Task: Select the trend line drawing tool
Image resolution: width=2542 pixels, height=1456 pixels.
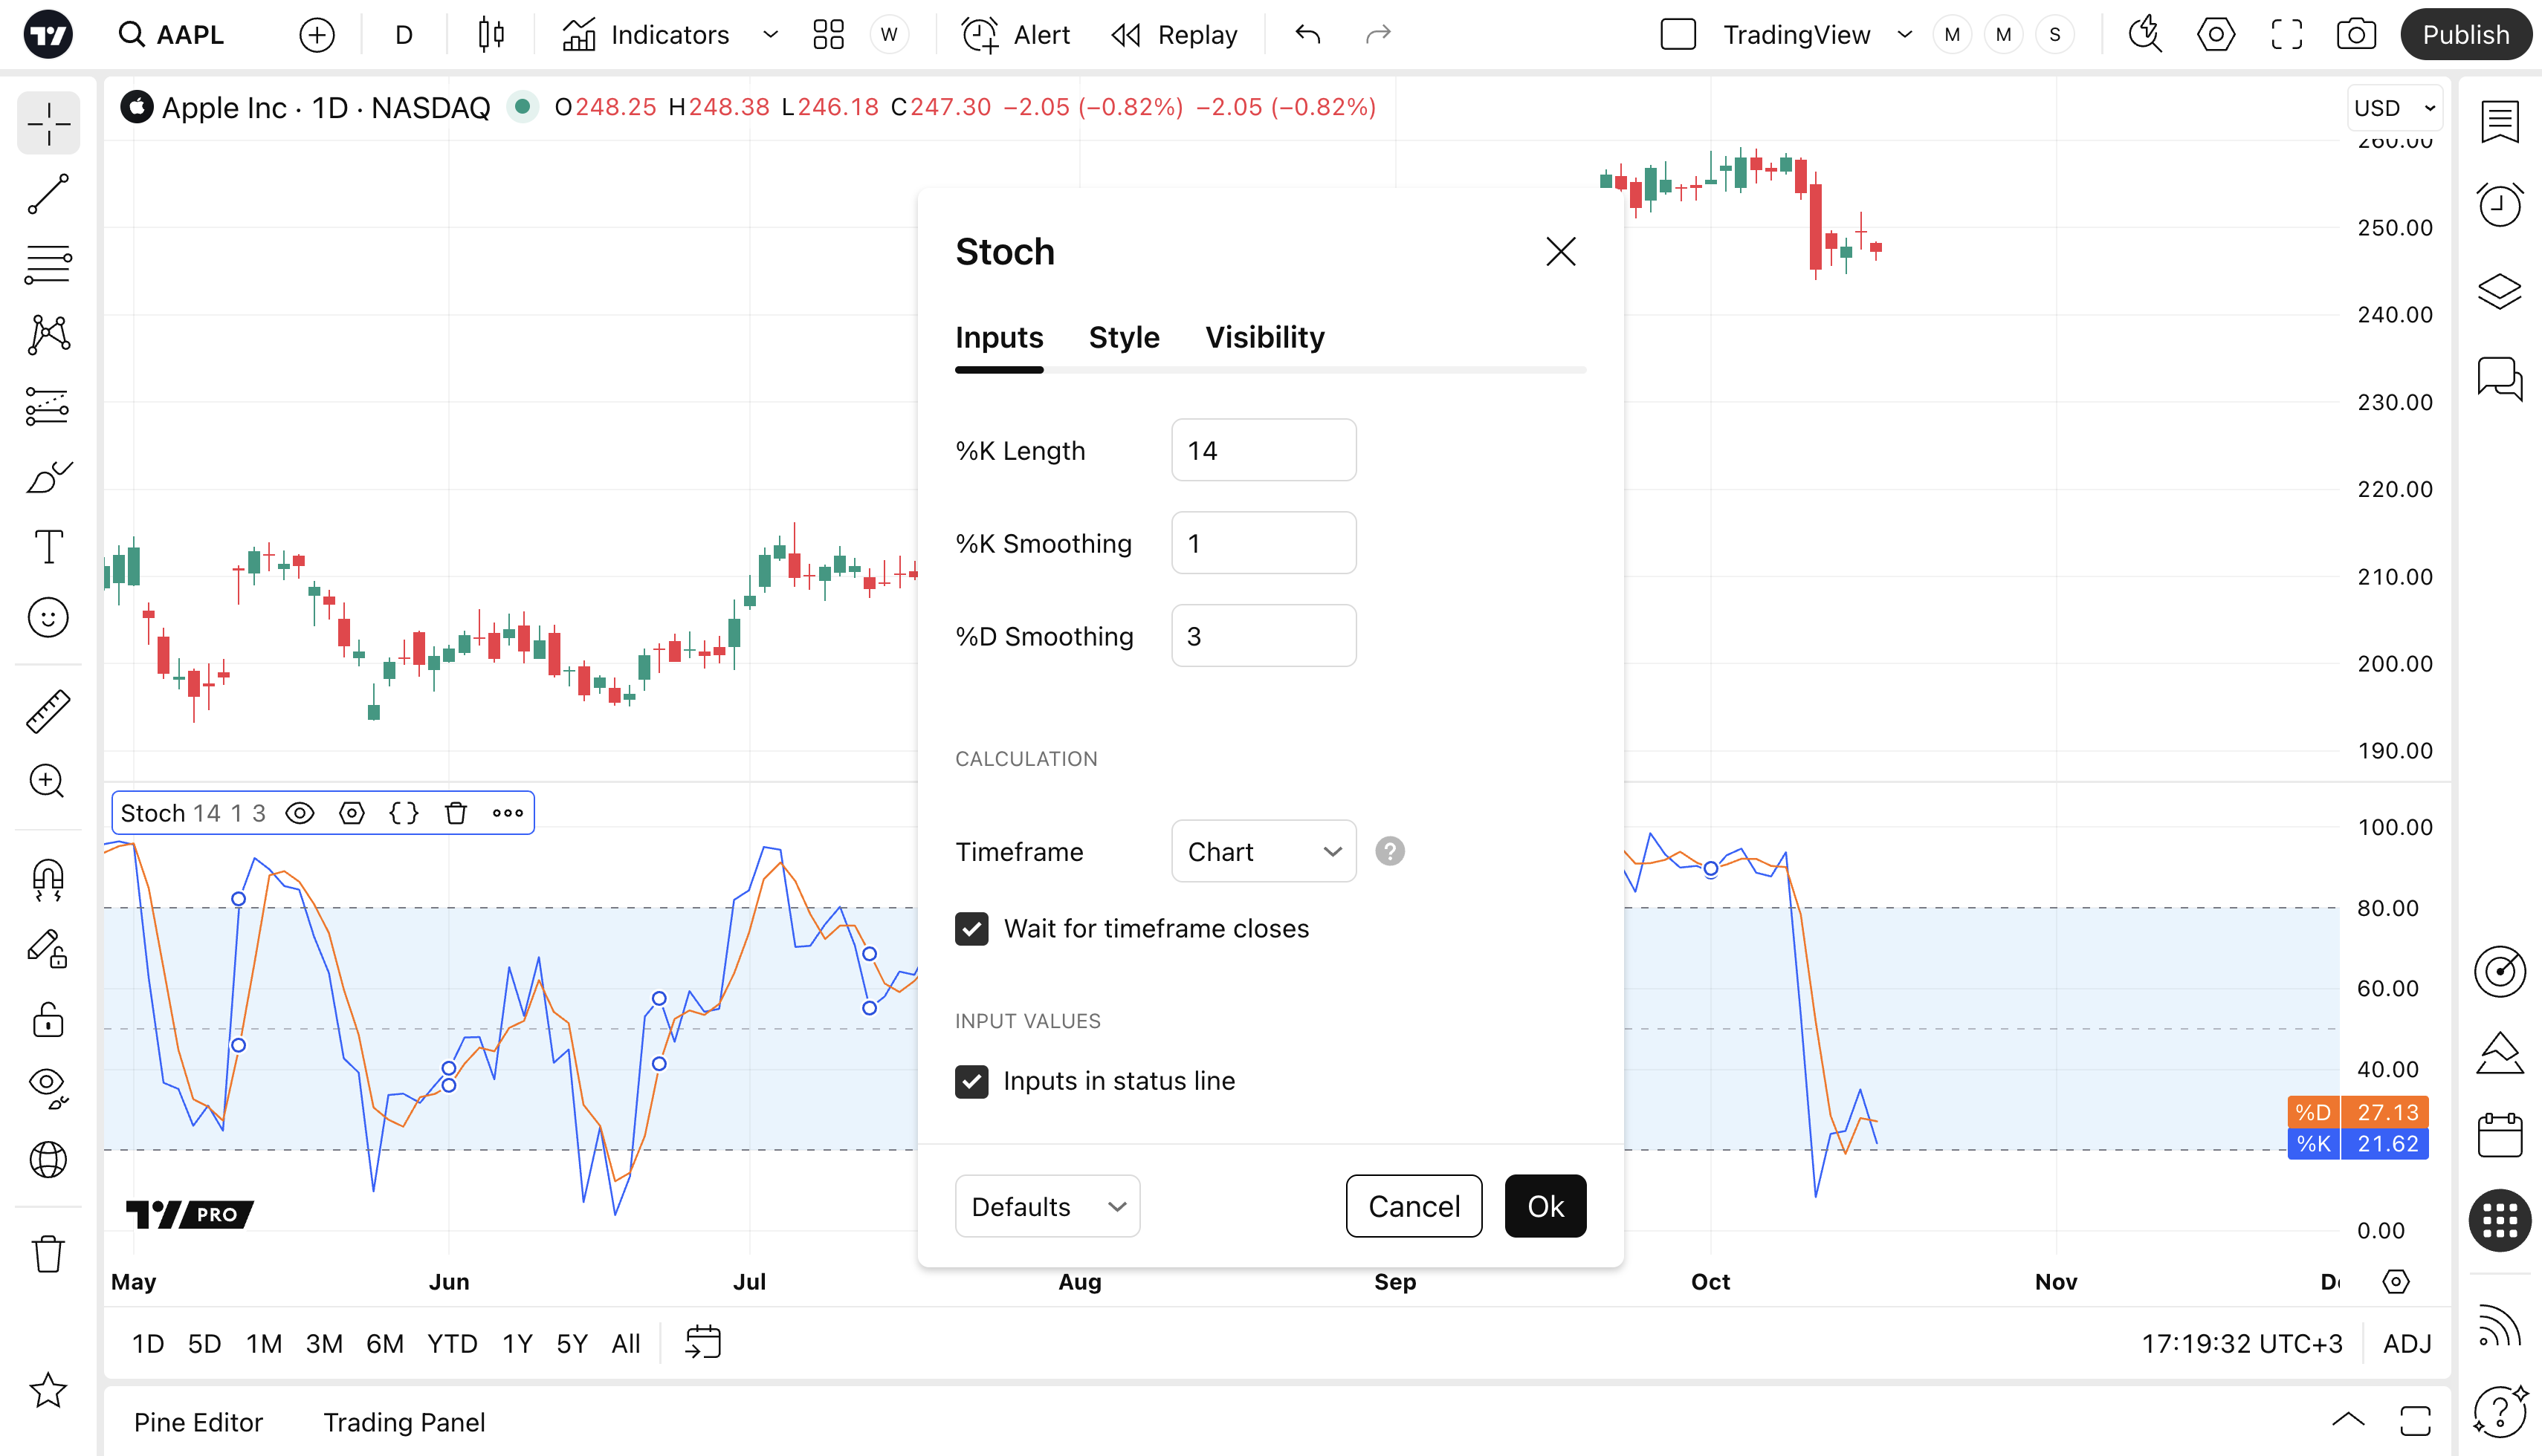Action: [48, 194]
